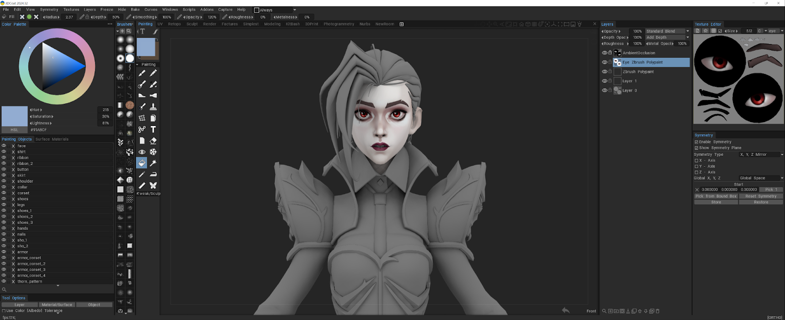
Task: Toggle the Enable Symmetry checkbox
Action: [x=696, y=142]
